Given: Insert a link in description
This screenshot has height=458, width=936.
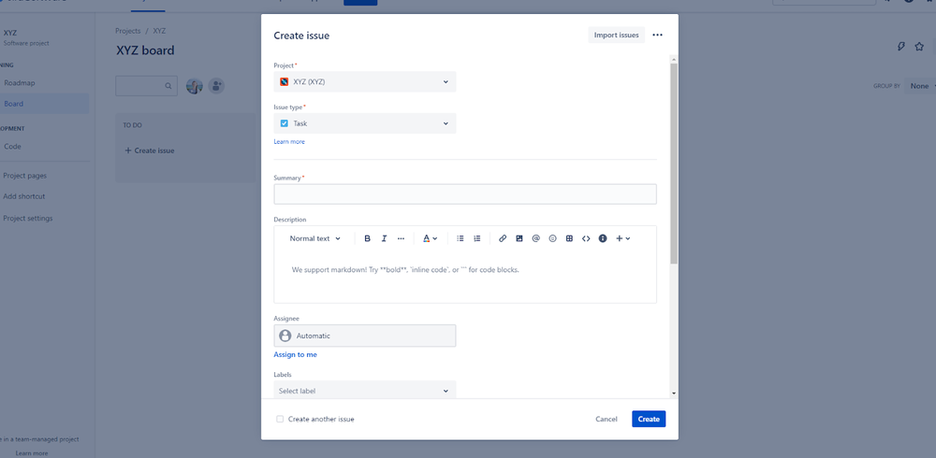Looking at the screenshot, I should [x=503, y=238].
